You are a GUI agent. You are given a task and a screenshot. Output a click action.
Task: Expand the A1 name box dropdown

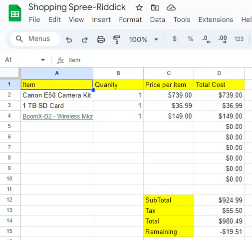pyautogui.click(x=43, y=60)
